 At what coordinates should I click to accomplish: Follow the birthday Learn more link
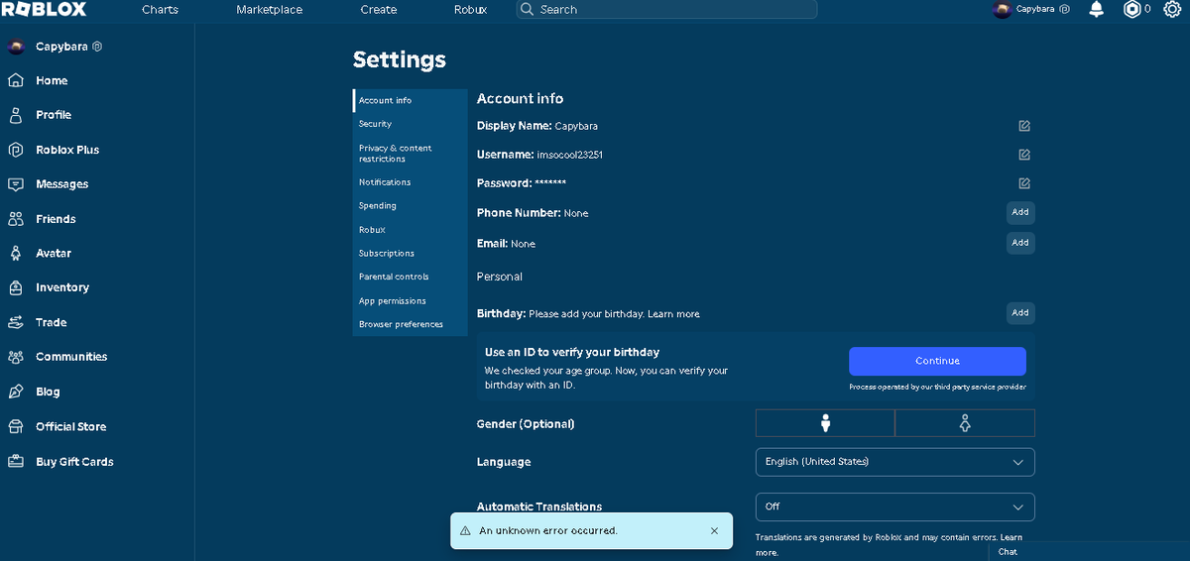[674, 314]
